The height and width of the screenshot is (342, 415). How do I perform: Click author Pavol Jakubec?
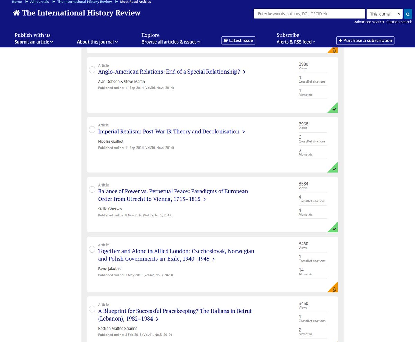[110, 268]
